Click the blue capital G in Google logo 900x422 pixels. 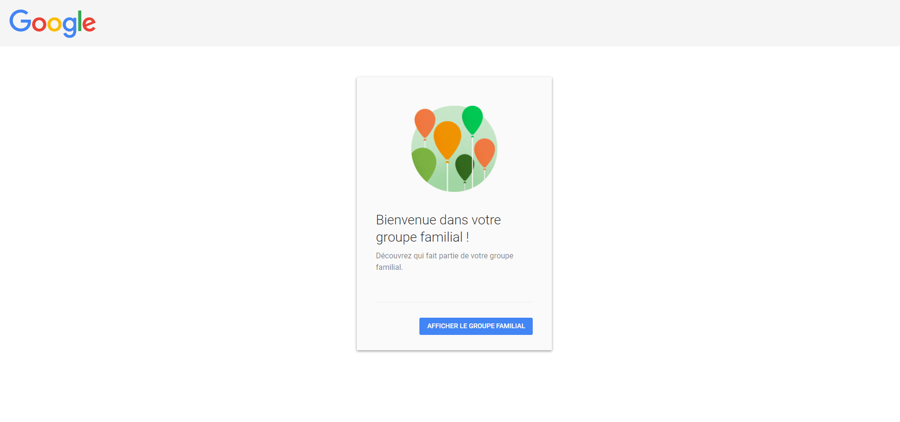click(20, 21)
